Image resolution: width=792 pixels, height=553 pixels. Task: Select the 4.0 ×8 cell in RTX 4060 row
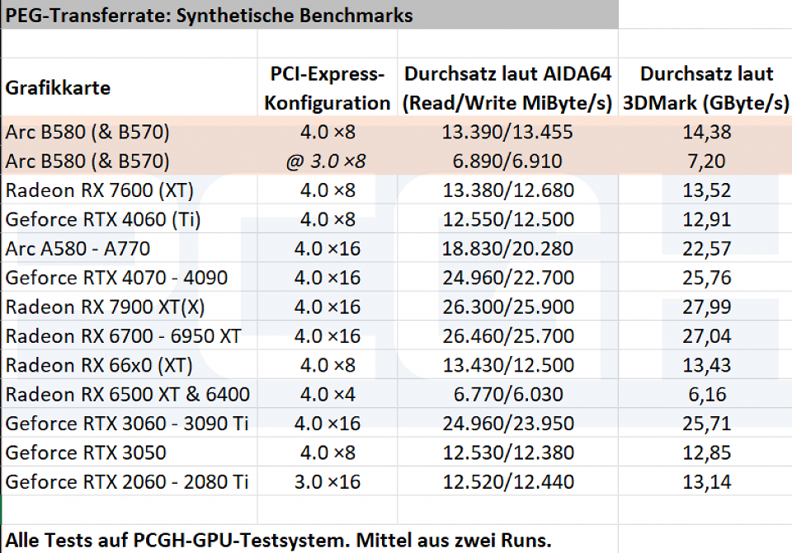(x=328, y=219)
